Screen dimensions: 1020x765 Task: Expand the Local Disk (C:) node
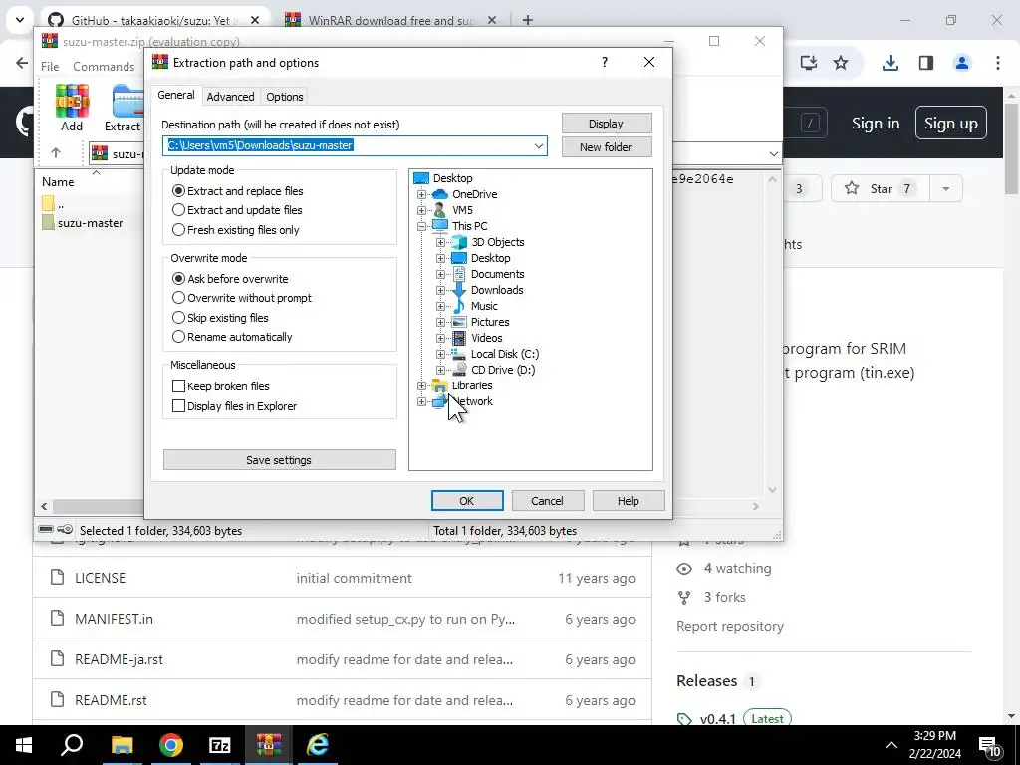click(x=440, y=354)
